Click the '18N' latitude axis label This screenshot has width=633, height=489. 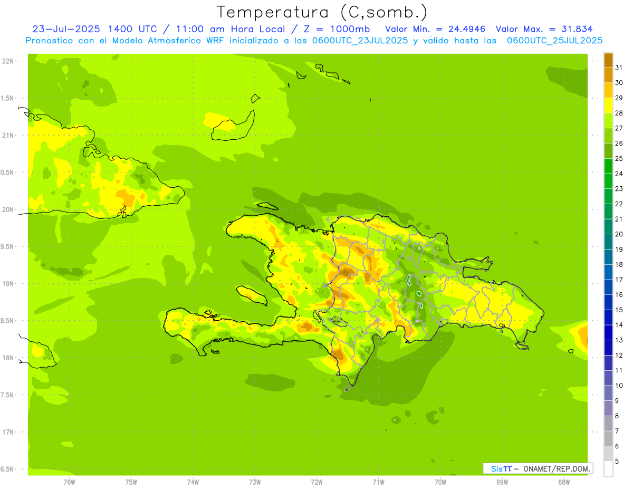[x=8, y=358]
